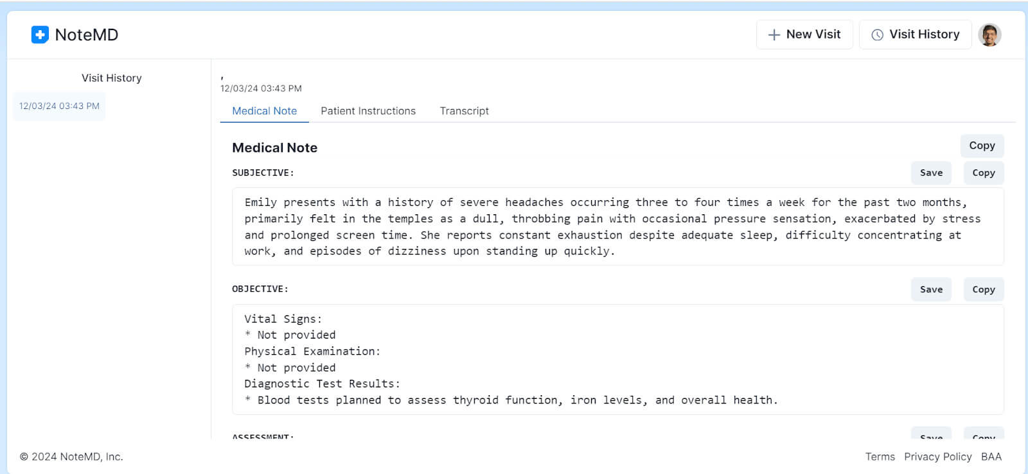Select the Medical Note tab
Screen dimensions: 1028x474
tap(264, 111)
